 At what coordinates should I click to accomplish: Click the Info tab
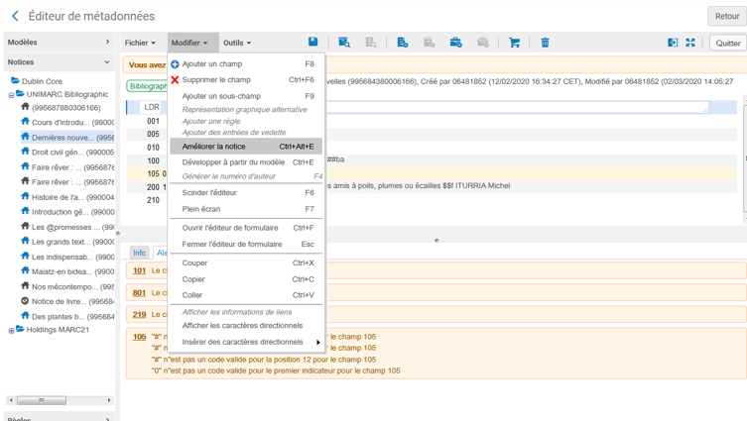[x=140, y=253]
